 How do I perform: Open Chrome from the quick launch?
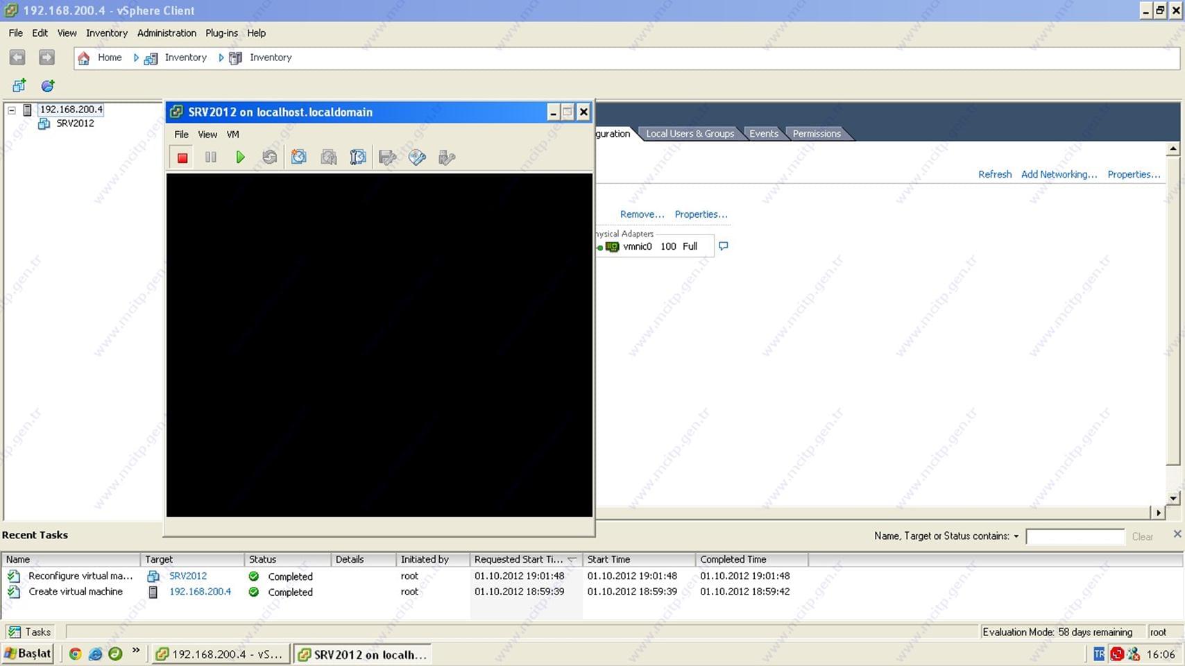[75, 654]
